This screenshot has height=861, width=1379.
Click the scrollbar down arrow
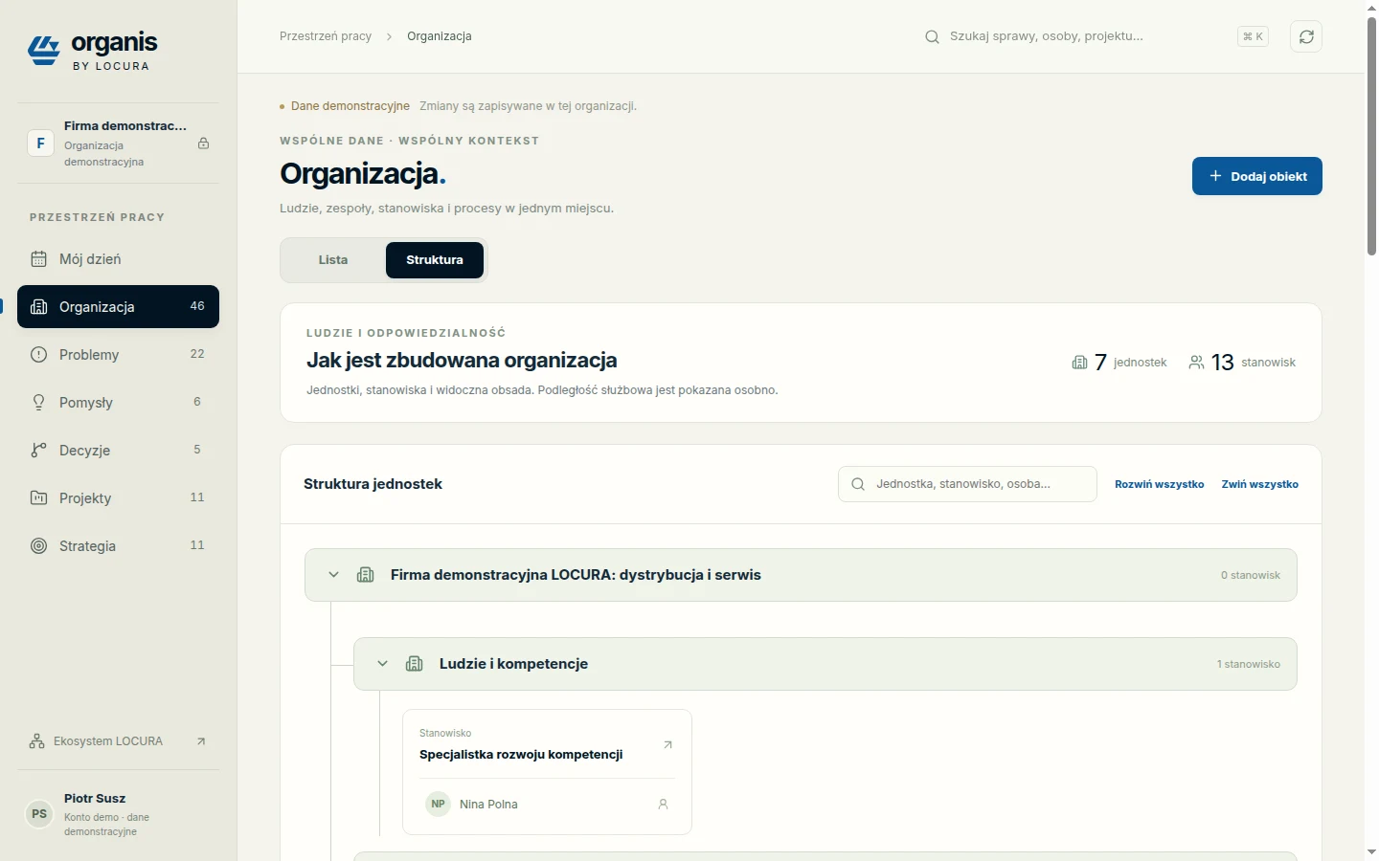point(1371,851)
